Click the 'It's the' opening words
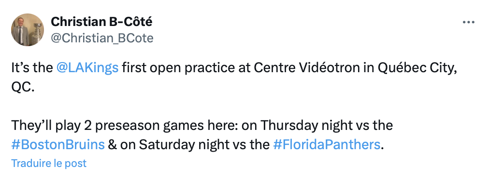Image resolution: width=489 pixels, height=179 pixels. 32,67
